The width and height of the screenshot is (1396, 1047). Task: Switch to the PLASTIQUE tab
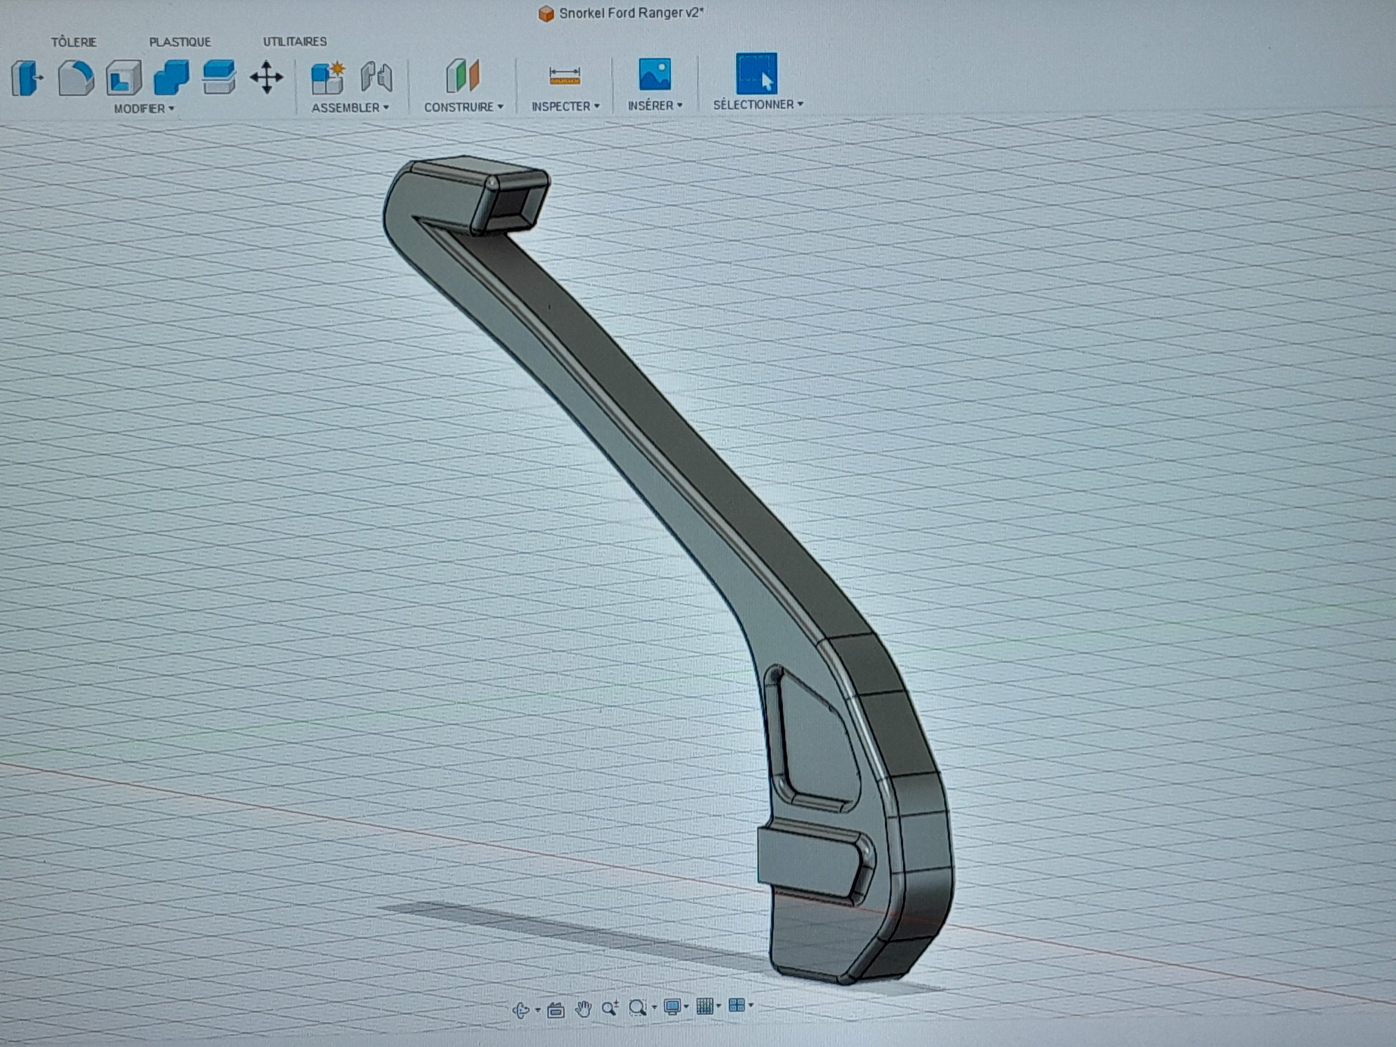pos(180,43)
